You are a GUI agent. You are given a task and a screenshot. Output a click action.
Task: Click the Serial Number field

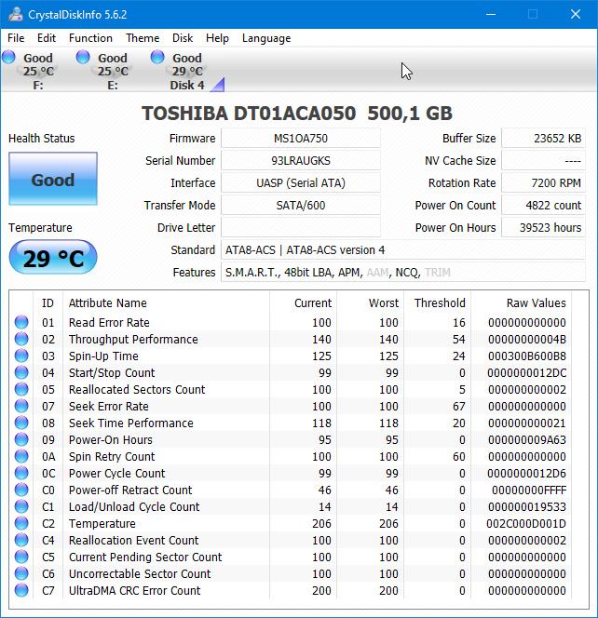tap(300, 161)
